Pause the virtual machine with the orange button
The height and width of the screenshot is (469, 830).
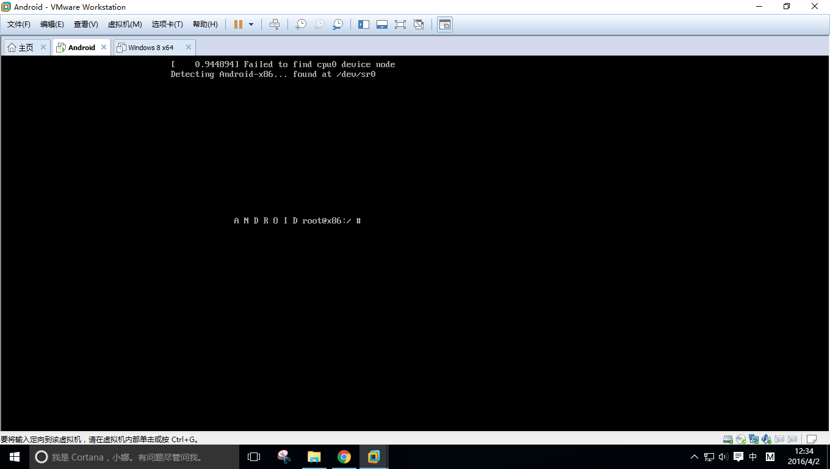click(x=238, y=24)
